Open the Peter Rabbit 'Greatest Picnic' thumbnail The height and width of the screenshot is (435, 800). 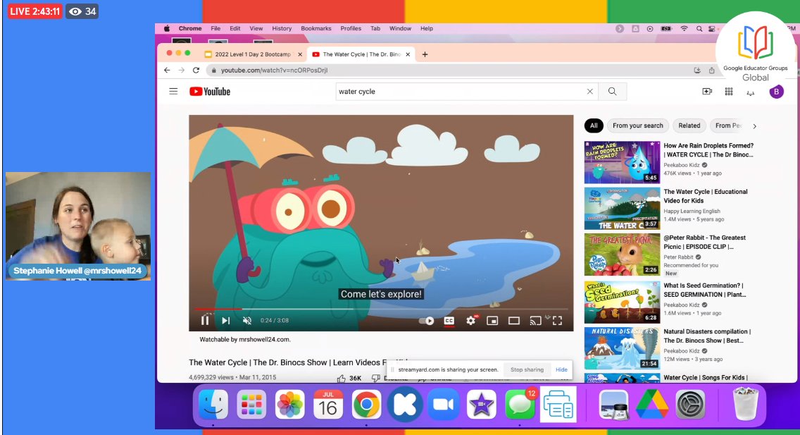622,255
